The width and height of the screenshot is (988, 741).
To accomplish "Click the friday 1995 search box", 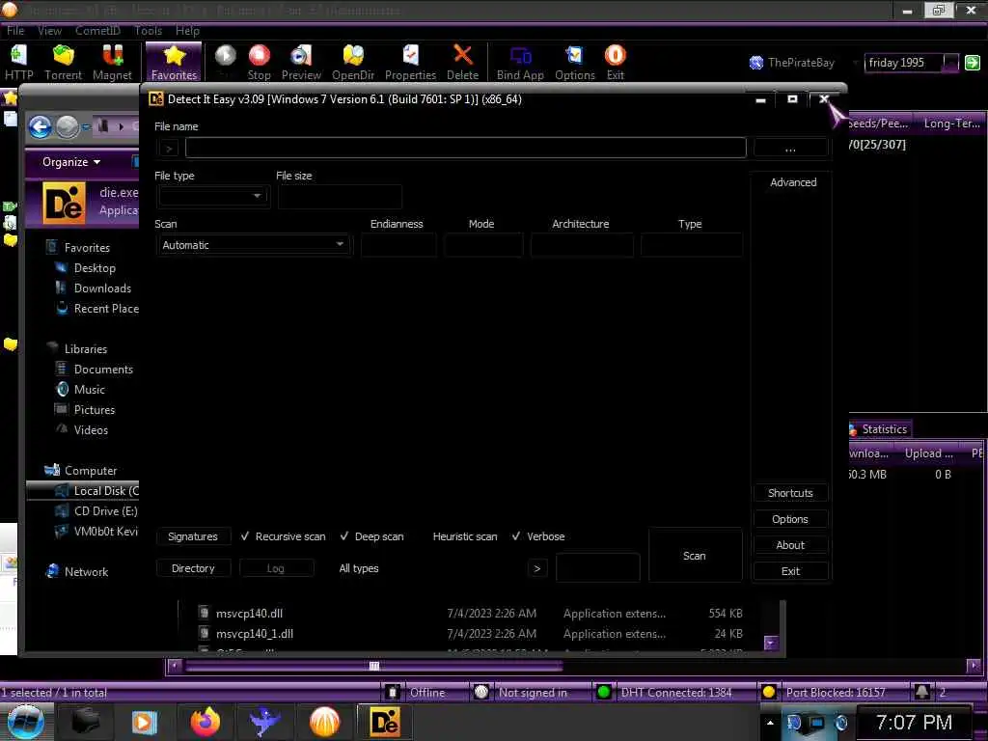I will [903, 63].
